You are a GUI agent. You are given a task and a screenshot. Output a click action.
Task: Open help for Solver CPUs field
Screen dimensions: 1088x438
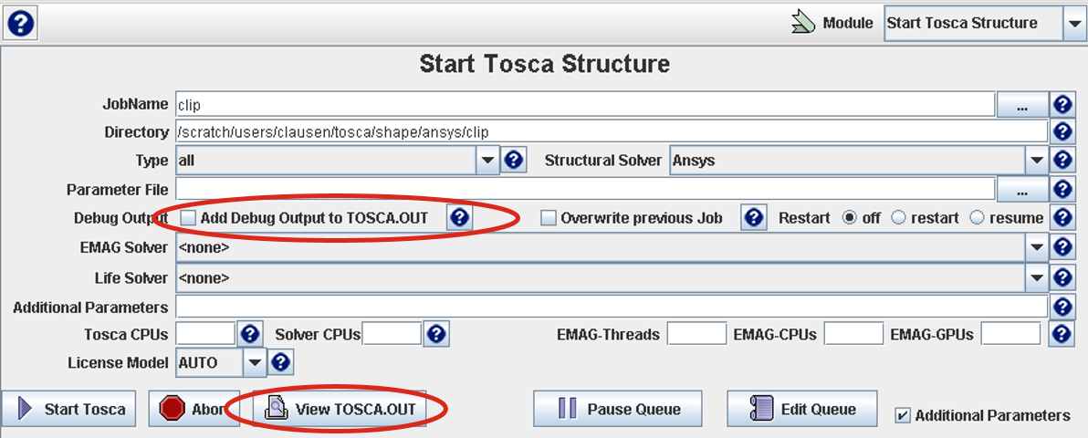(x=436, y=334)
